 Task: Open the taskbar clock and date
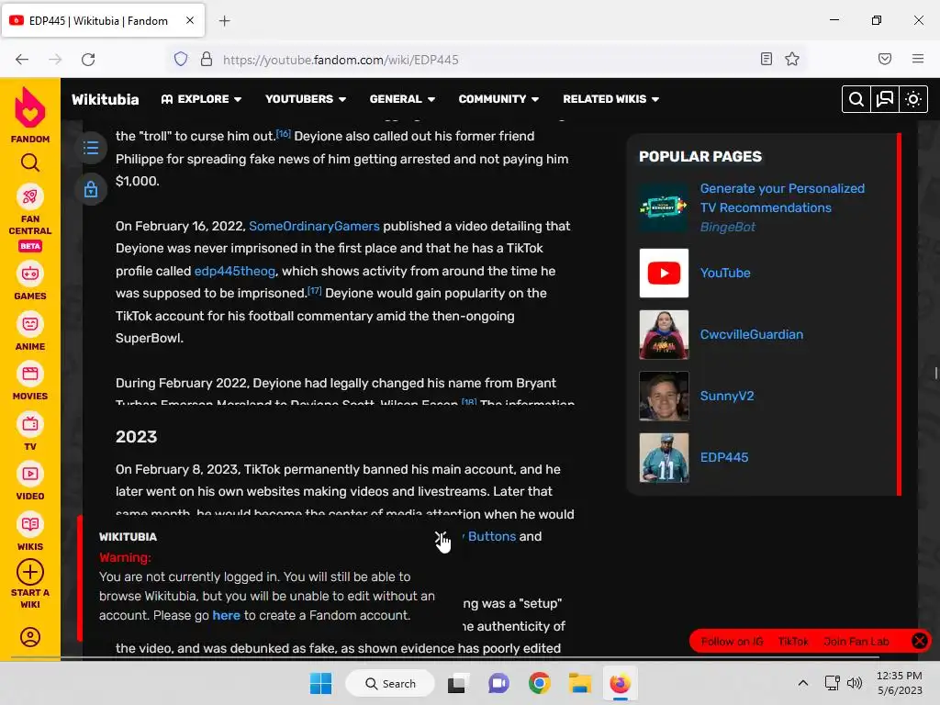click(900, 683)
